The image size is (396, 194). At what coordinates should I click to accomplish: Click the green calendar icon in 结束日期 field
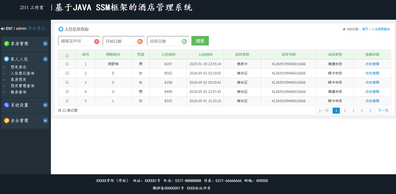[x=184, y=41]
